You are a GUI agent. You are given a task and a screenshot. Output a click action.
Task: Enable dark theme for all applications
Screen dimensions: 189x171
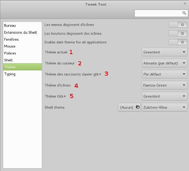[178, 42]
